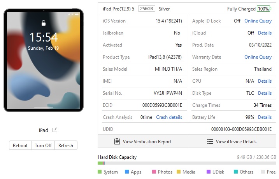Viewport: 279px width, 179px height.
Task: Click the blue Apps legend swatch
Action: point(127,172)
